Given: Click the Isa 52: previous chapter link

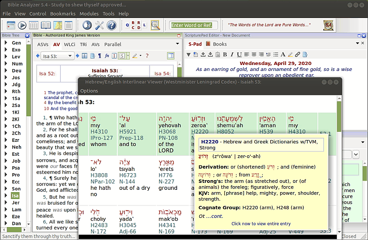Looking at the screenshot, I should pos(47,74).
